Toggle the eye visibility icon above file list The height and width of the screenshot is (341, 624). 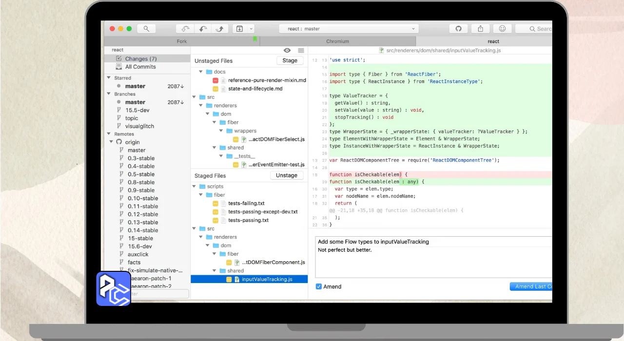click(287, 51)
